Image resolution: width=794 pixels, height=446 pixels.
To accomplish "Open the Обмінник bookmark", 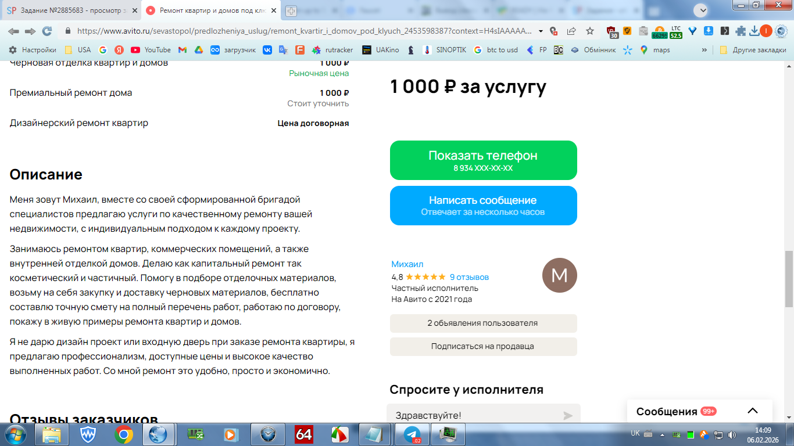I will tap(593, 50).
